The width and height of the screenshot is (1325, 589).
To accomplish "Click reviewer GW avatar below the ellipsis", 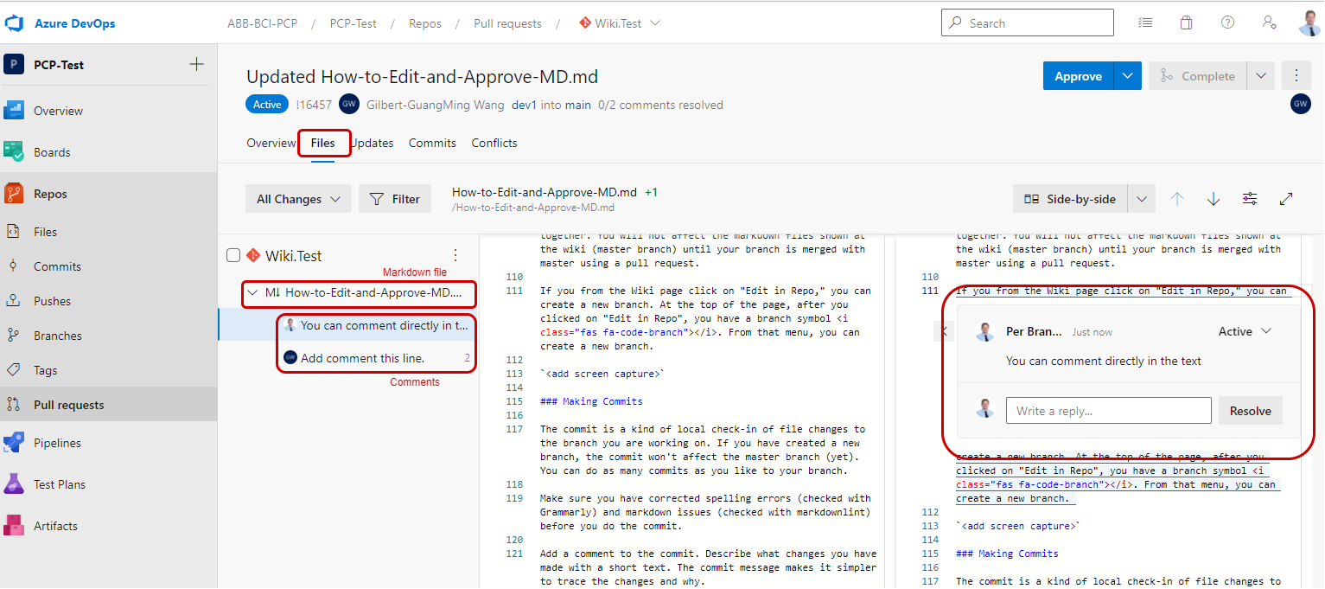I will [1300, 104].
